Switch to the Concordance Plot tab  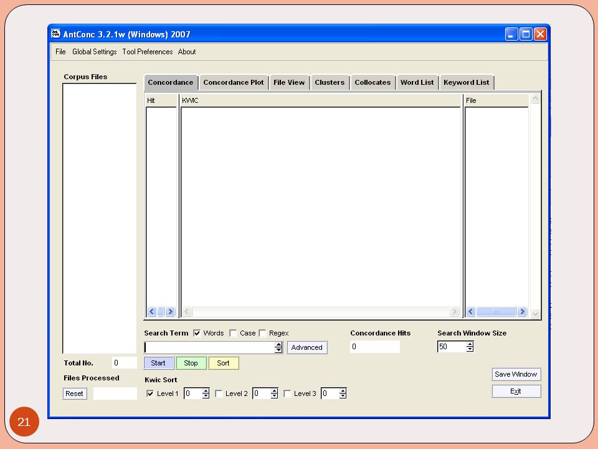click(234, 82)
